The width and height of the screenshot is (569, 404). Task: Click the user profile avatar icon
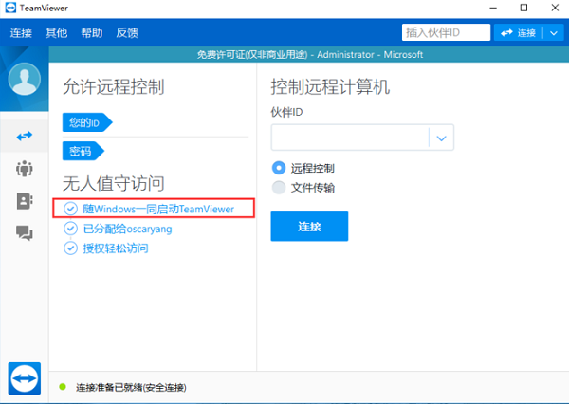pos(24,81)
